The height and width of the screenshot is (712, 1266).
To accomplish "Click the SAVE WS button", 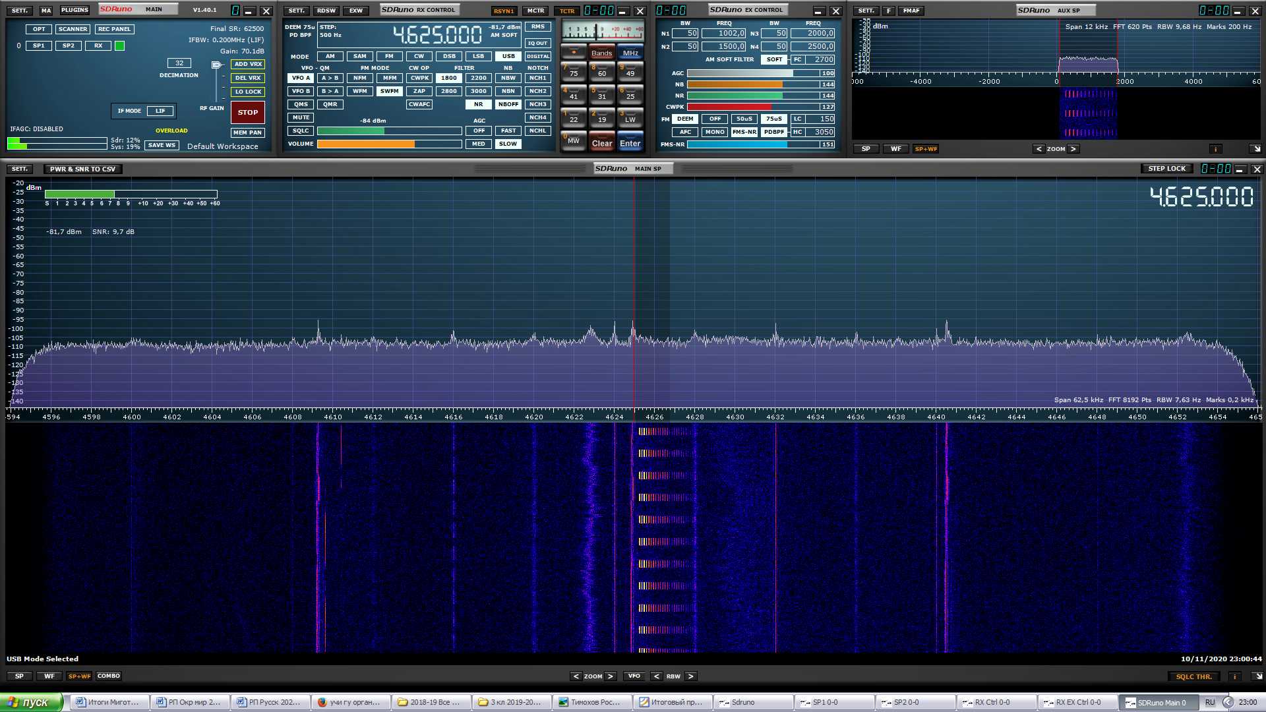I will (x=162, y=145).
